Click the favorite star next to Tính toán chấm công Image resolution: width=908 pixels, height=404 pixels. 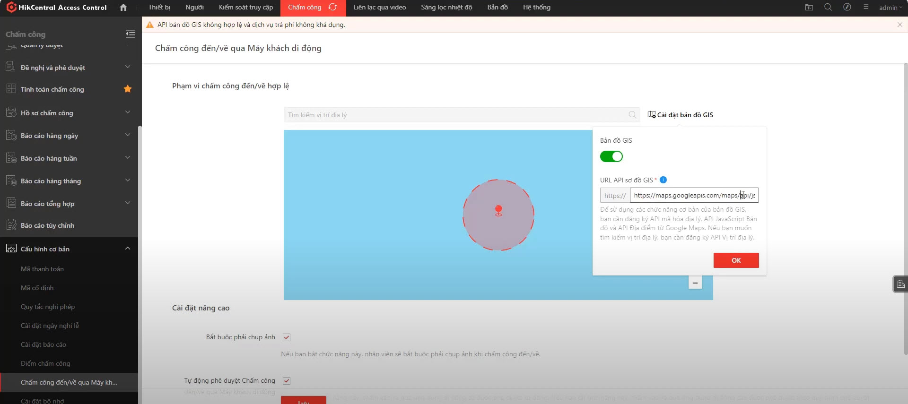(x=128, y=89)
